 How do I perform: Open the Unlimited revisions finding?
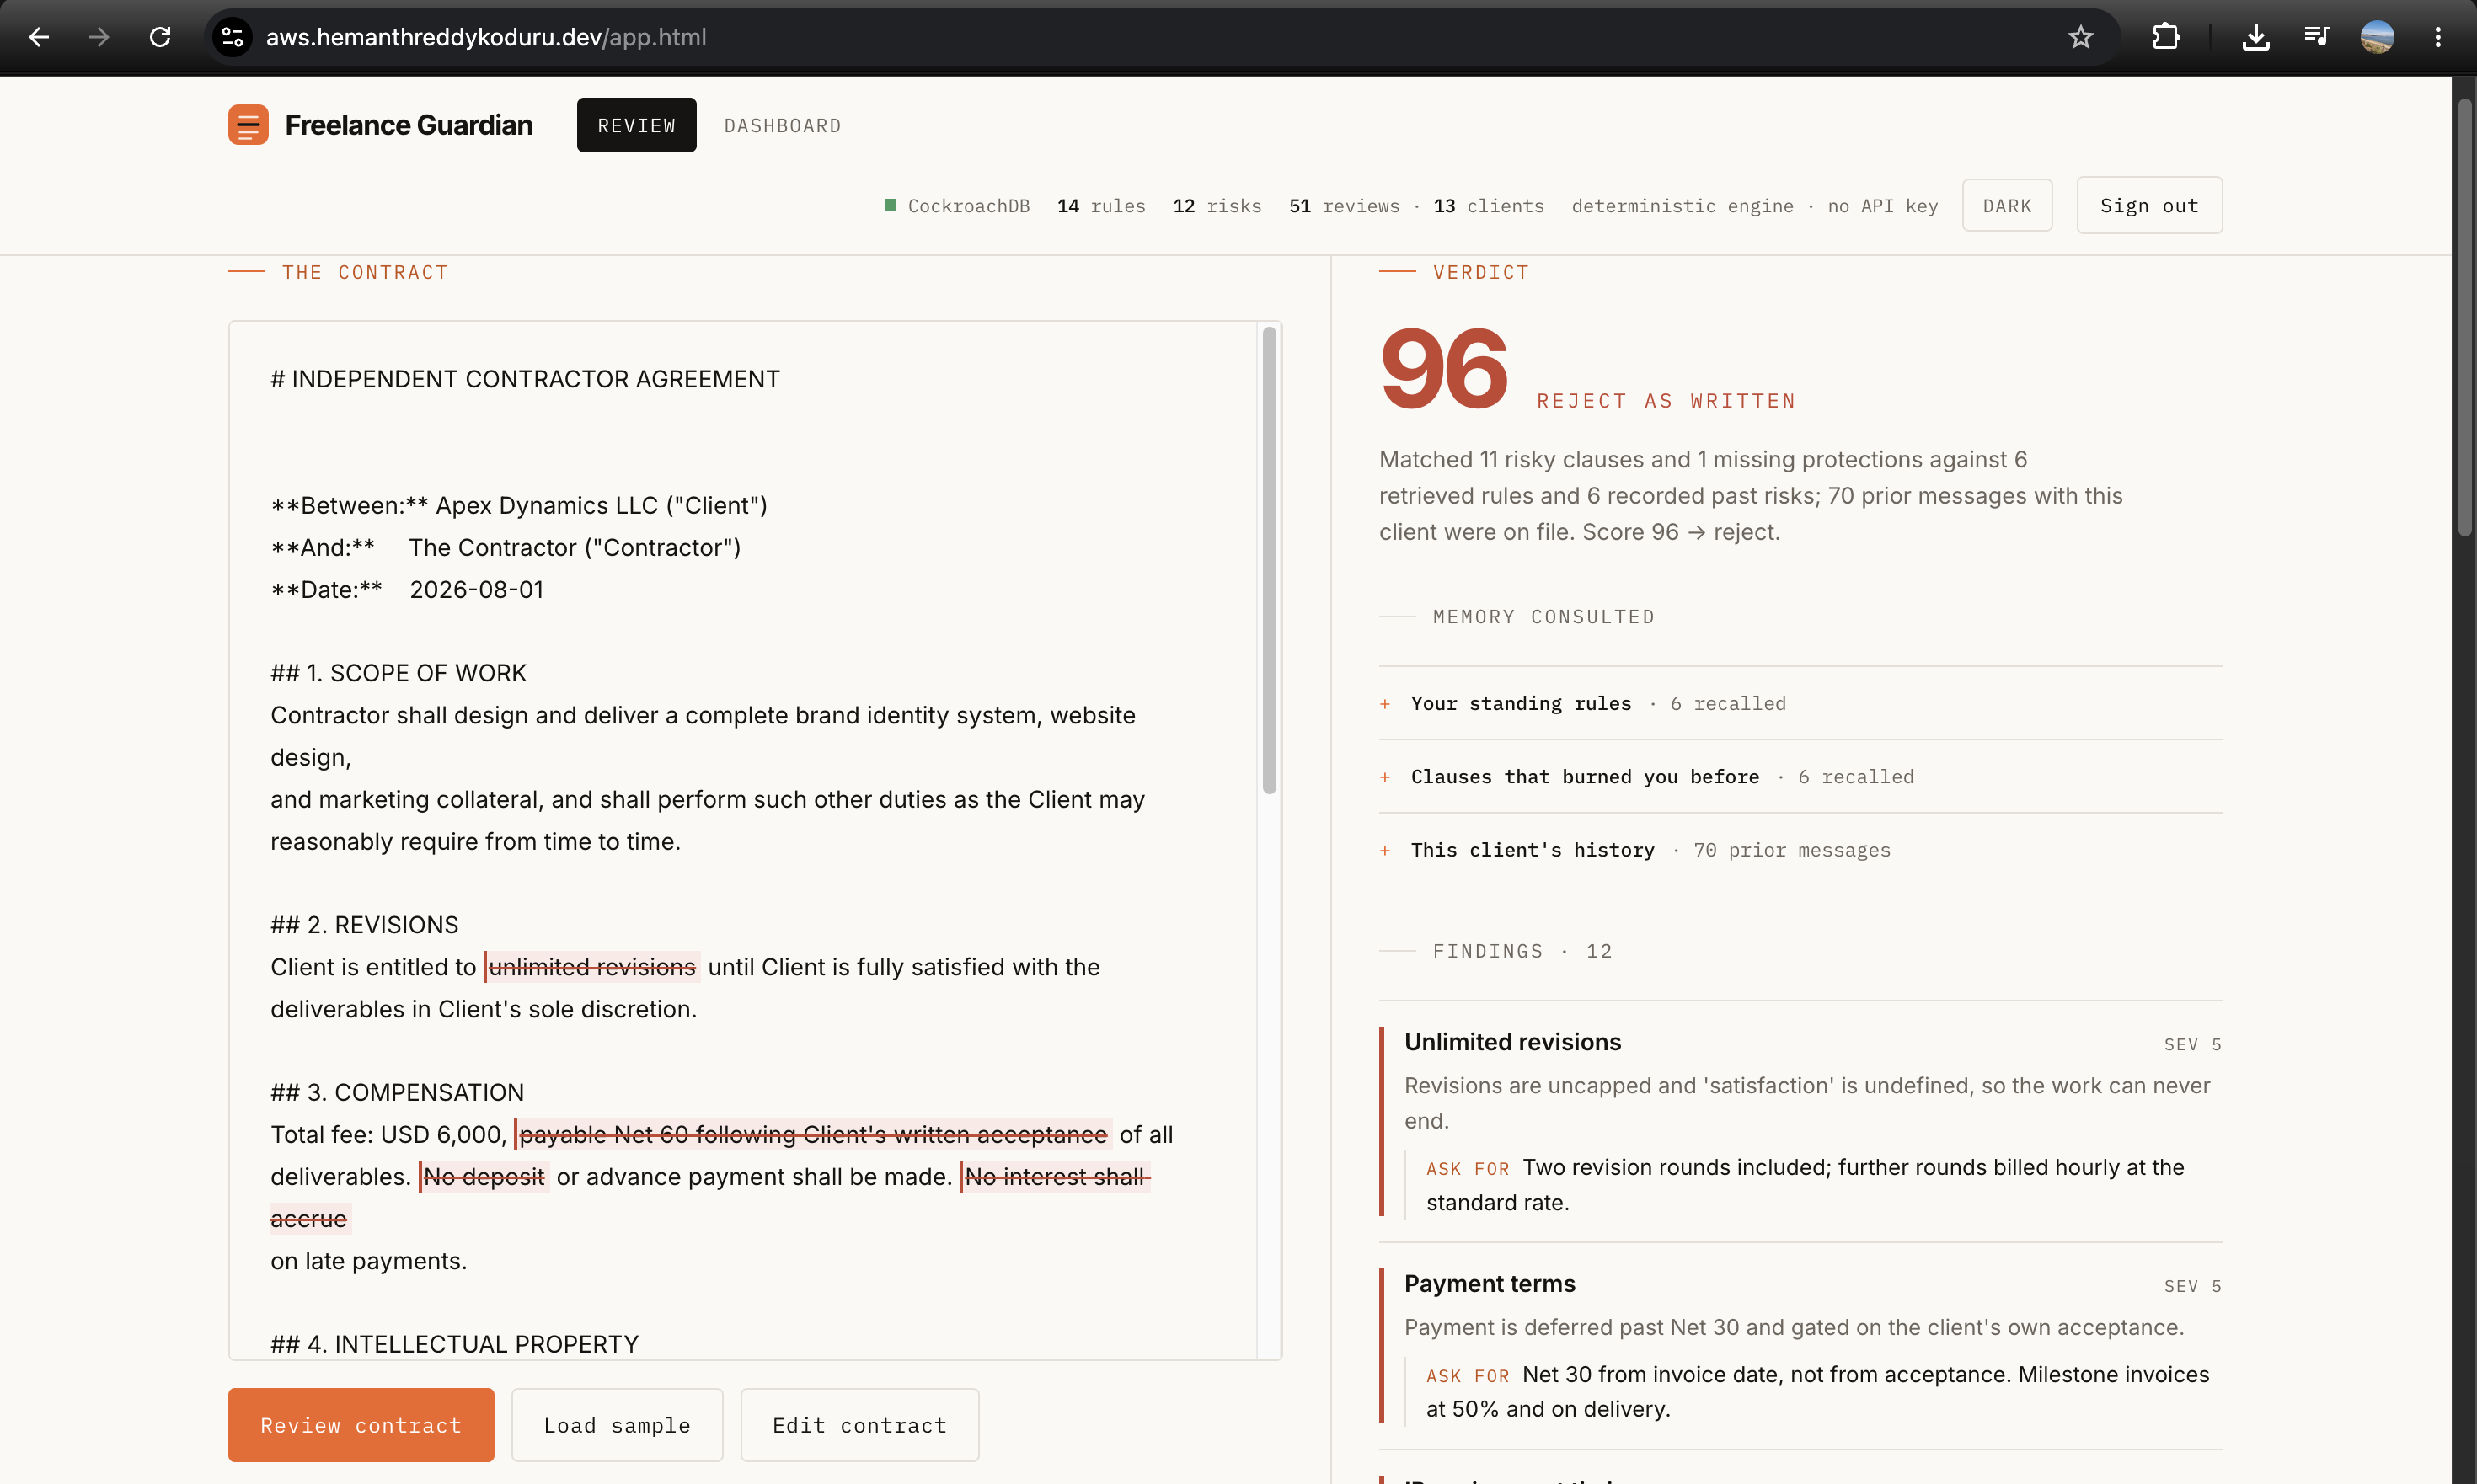[x=1800, y=1121]
